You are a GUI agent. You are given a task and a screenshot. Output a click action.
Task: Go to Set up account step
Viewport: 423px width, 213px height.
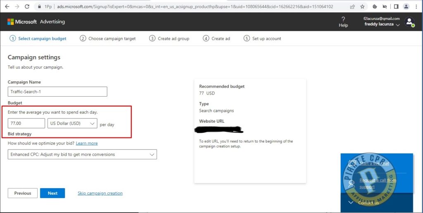click(262, 38)
